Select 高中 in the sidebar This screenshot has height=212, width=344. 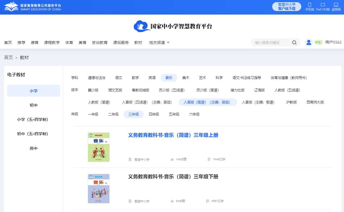click(x=34, y=148)
